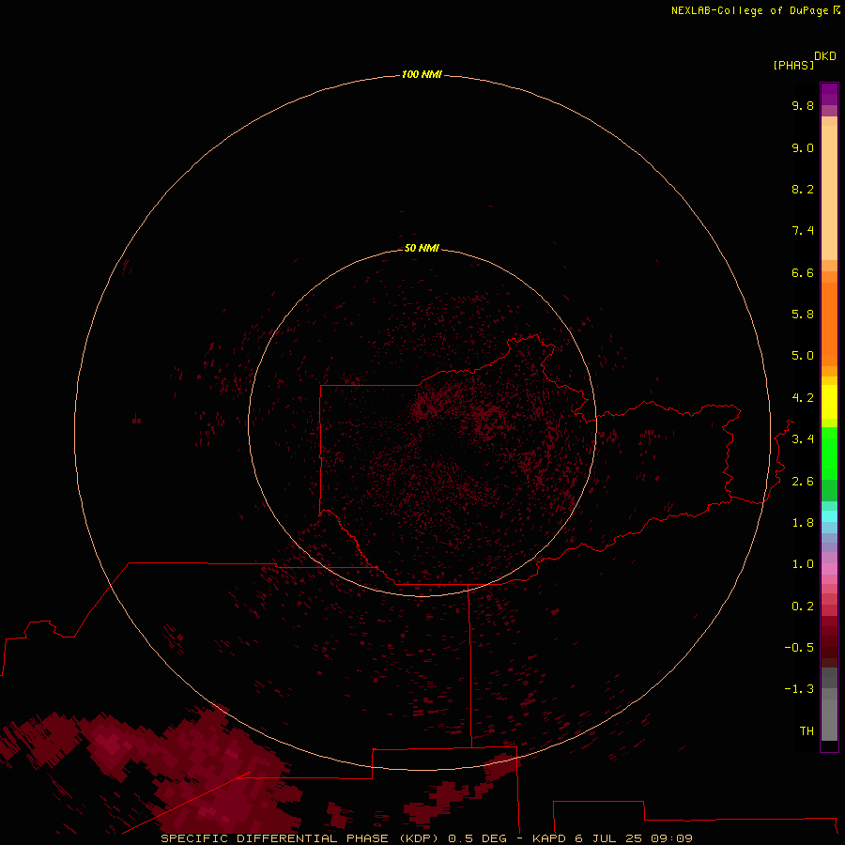This screenshot has width=845, height=845.
Task: Click the 09:09 timestamp in the footer
Action: (x=671, y=838)
